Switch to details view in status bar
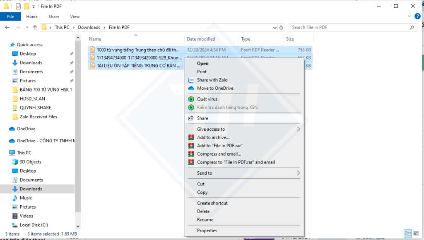This screenshot has height=240, width=424. tap(407, 234)
